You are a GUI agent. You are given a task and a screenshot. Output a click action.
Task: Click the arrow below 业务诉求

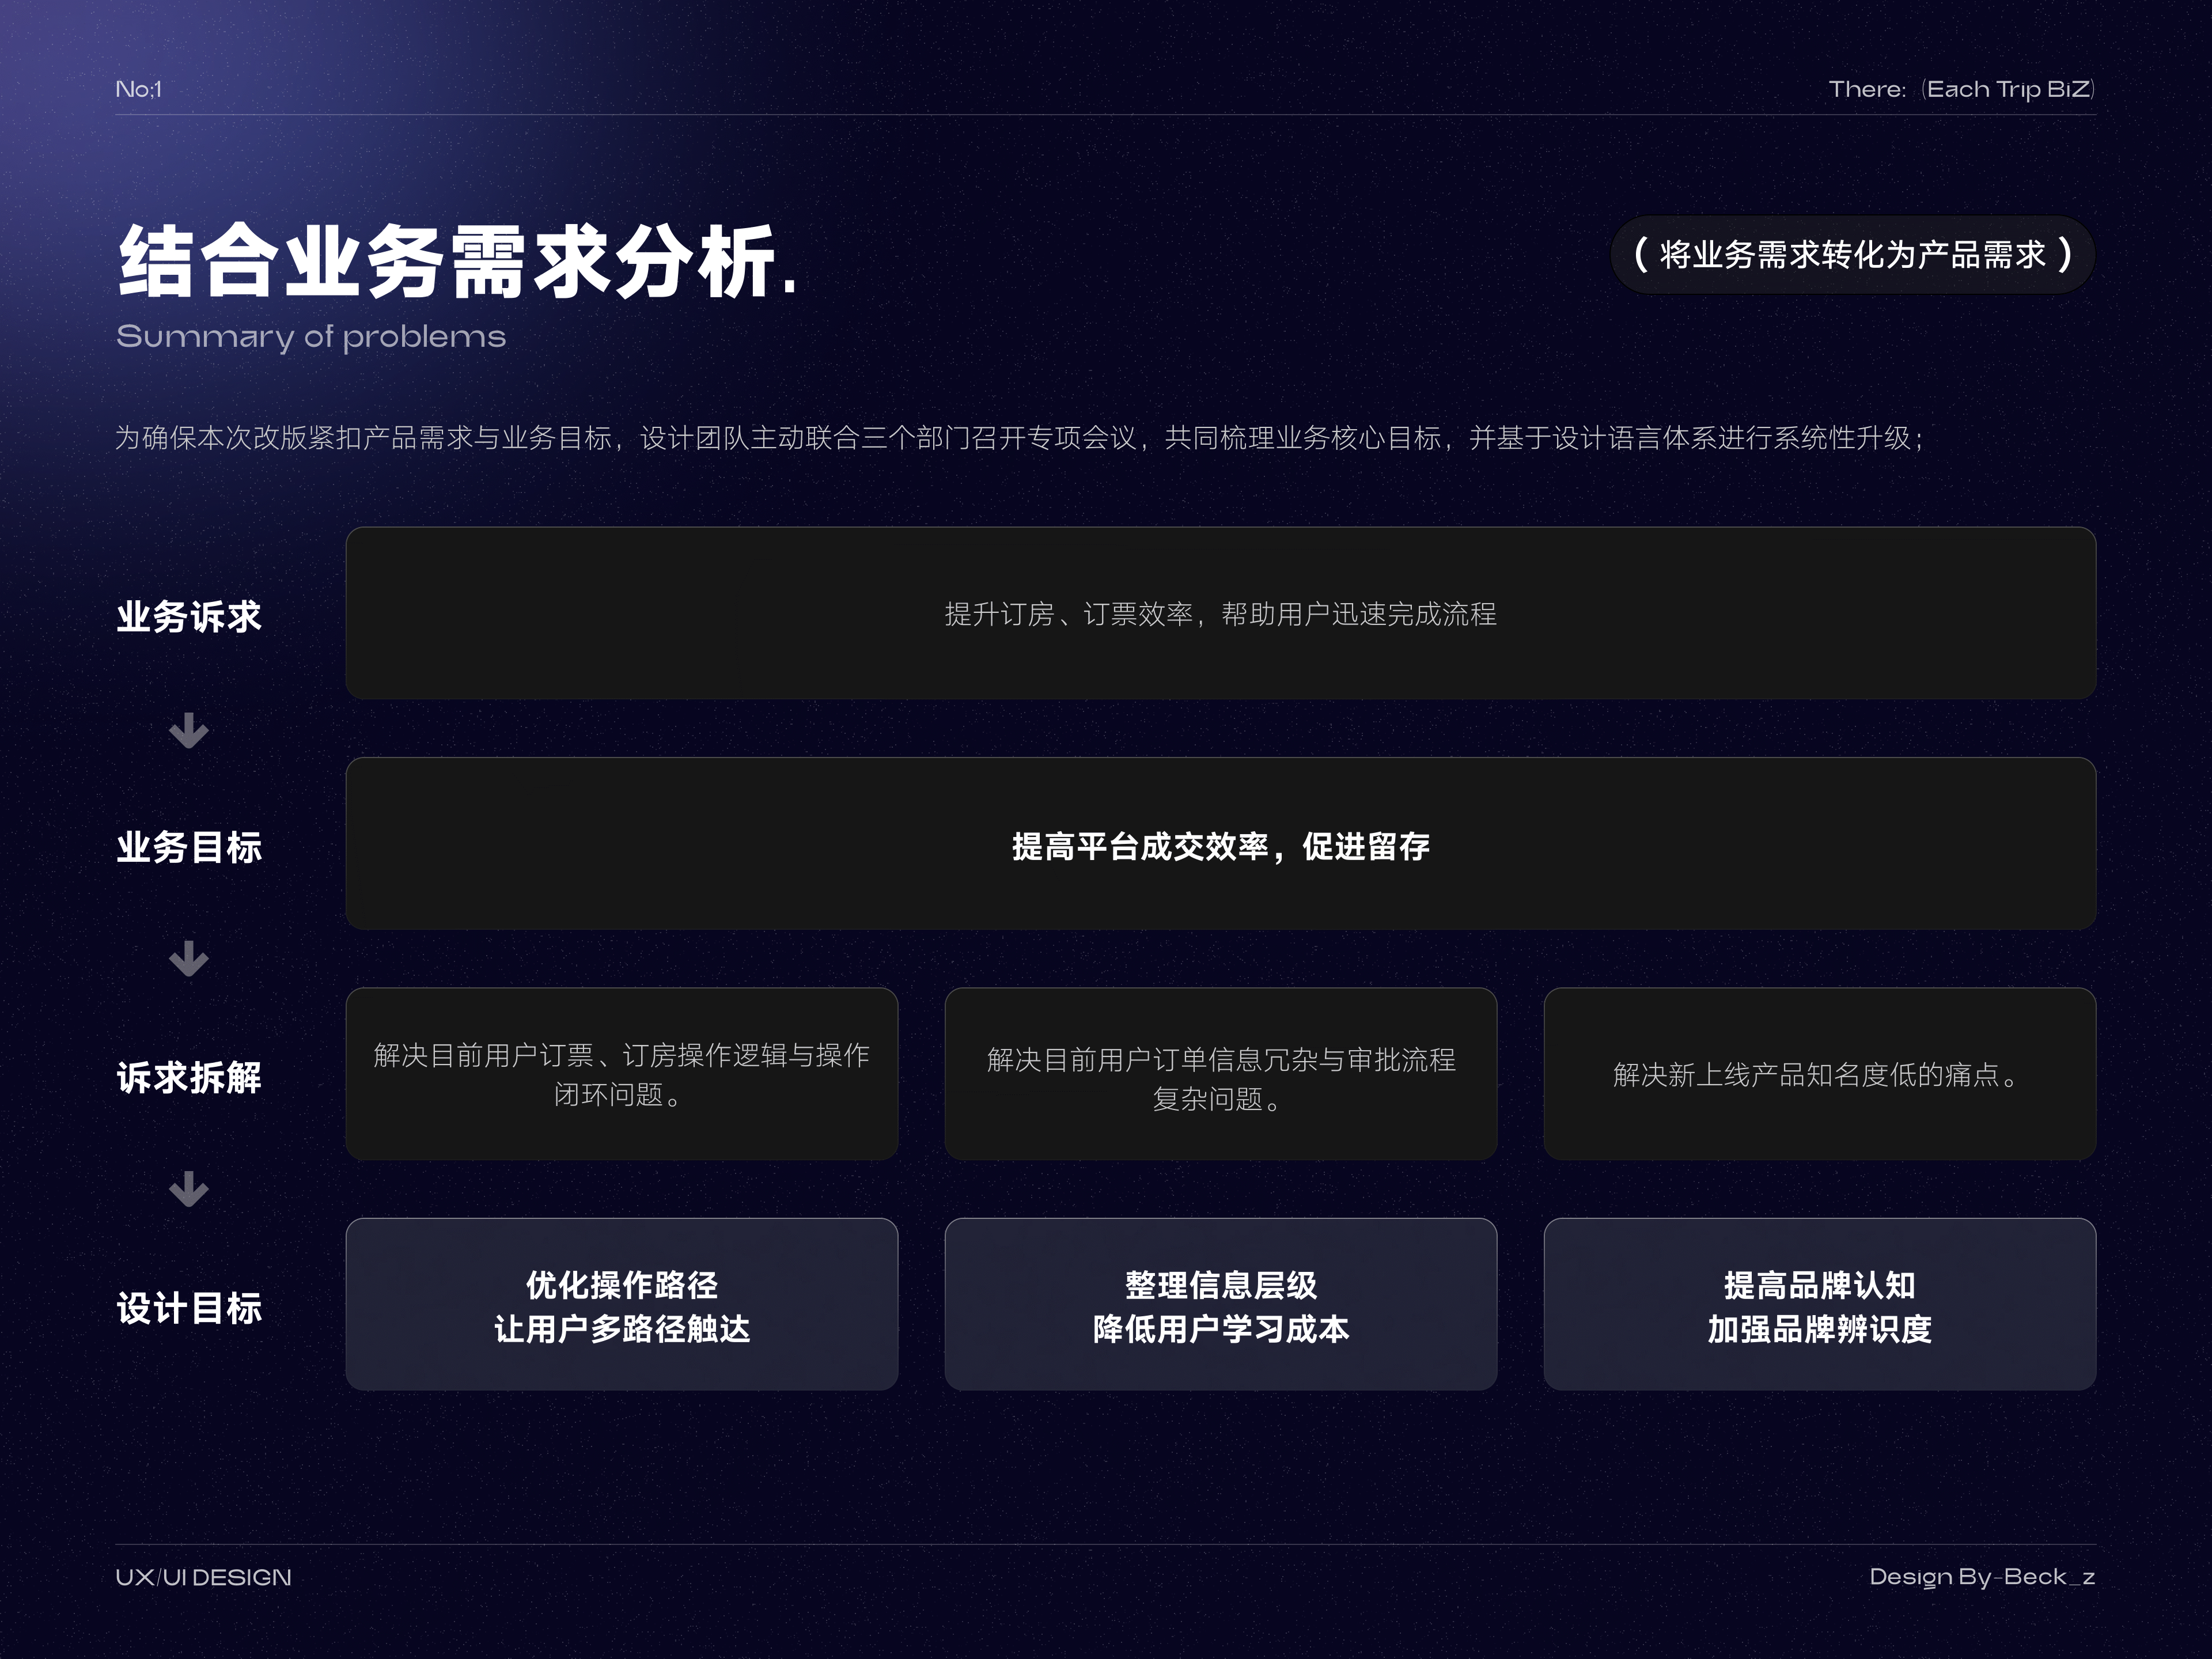(x=188, y=730)
